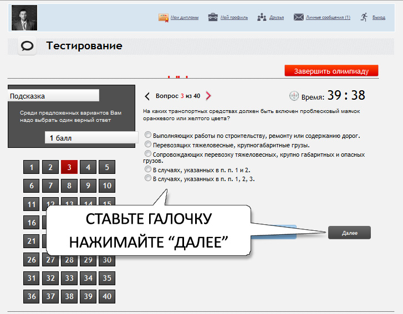Jump to question 11 tile
This screenshot has height=314, width=403.
pos(32,204)
